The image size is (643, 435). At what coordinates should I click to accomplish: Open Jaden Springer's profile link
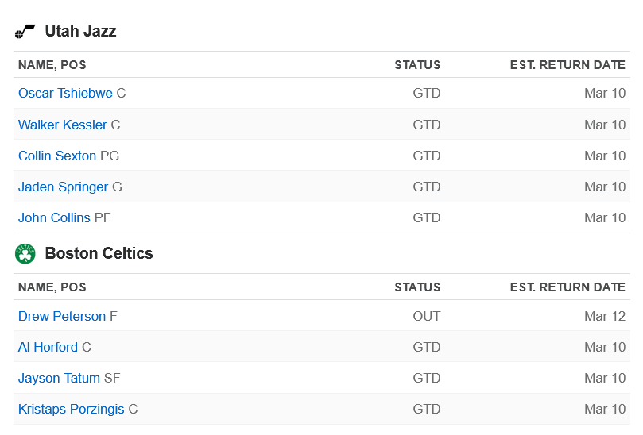(63, 187)
